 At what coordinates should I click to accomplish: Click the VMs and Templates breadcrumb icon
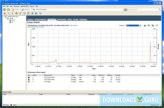click(x=34, y=10)
